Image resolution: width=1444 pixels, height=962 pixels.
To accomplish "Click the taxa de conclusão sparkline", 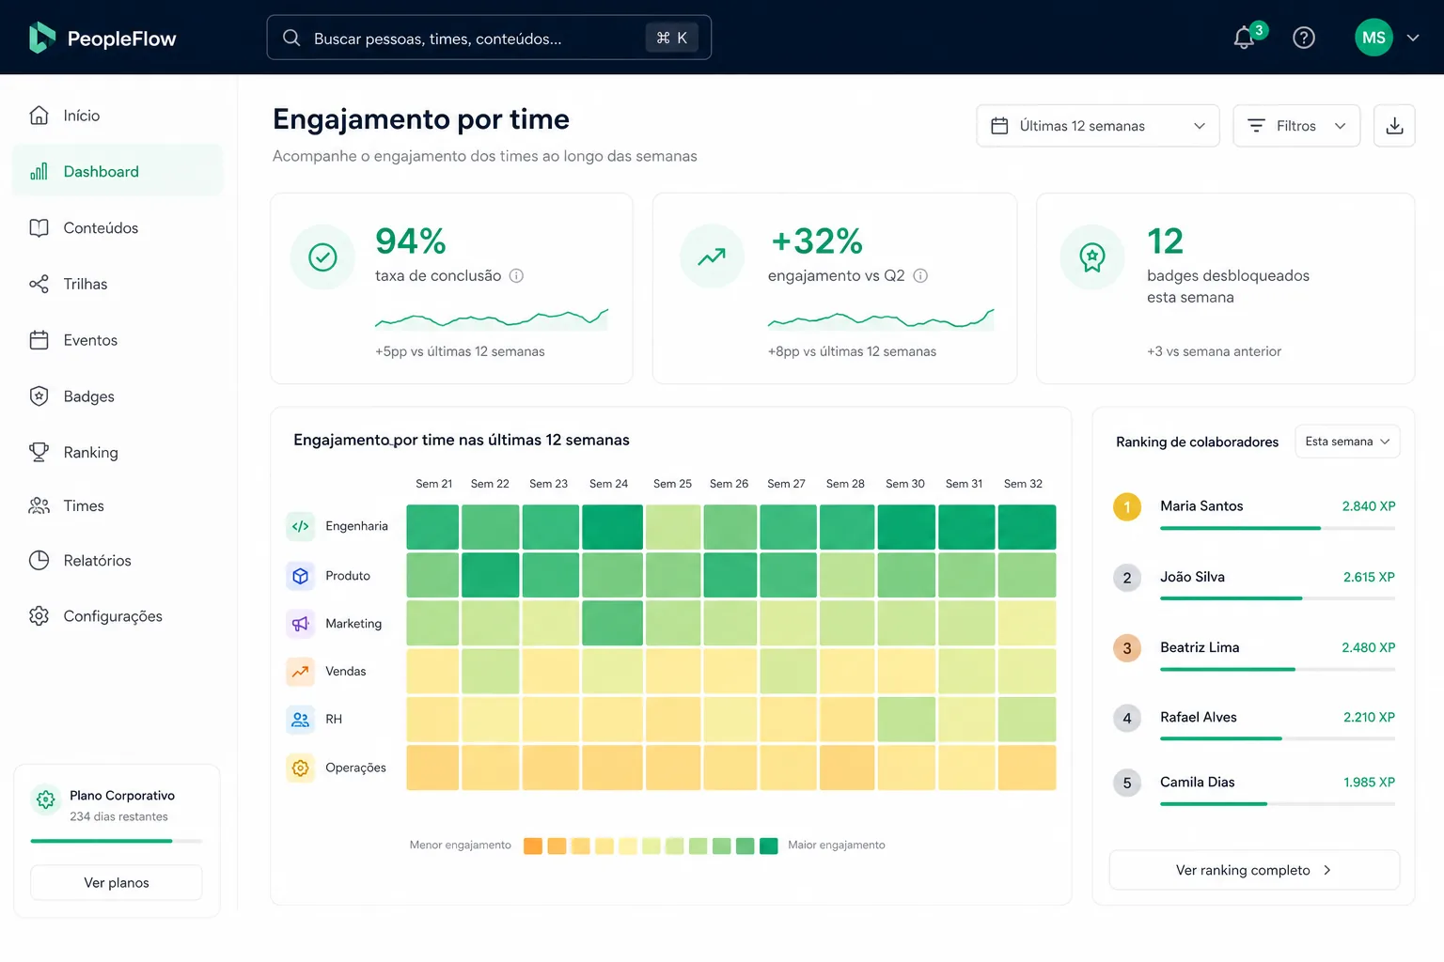I will tap(492, 319).
